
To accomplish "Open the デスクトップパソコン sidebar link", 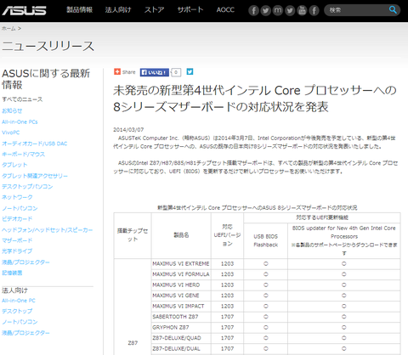I will click(x=27, y=187).
